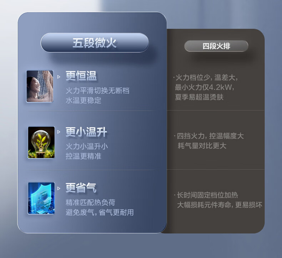This screenshot has height=258, width=282.
Task: Click the 更恒温 heading
Action: pyautogui.click(x=81, y=76)
